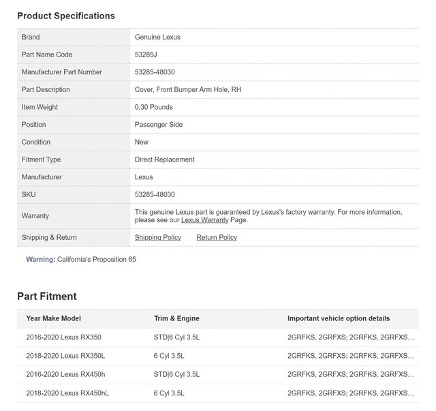The image size is (436, 411).
Task: Open the Return Policy link
Action: point(217,237)
